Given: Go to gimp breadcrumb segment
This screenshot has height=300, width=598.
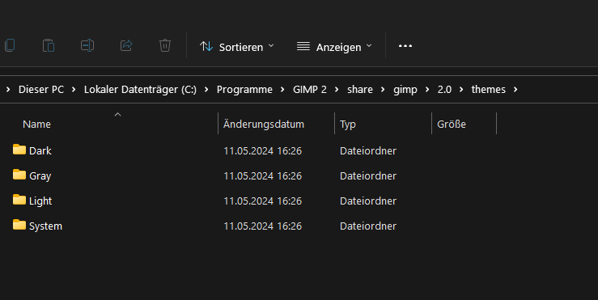Looking at the screenshot, I should tap(405, 90).
